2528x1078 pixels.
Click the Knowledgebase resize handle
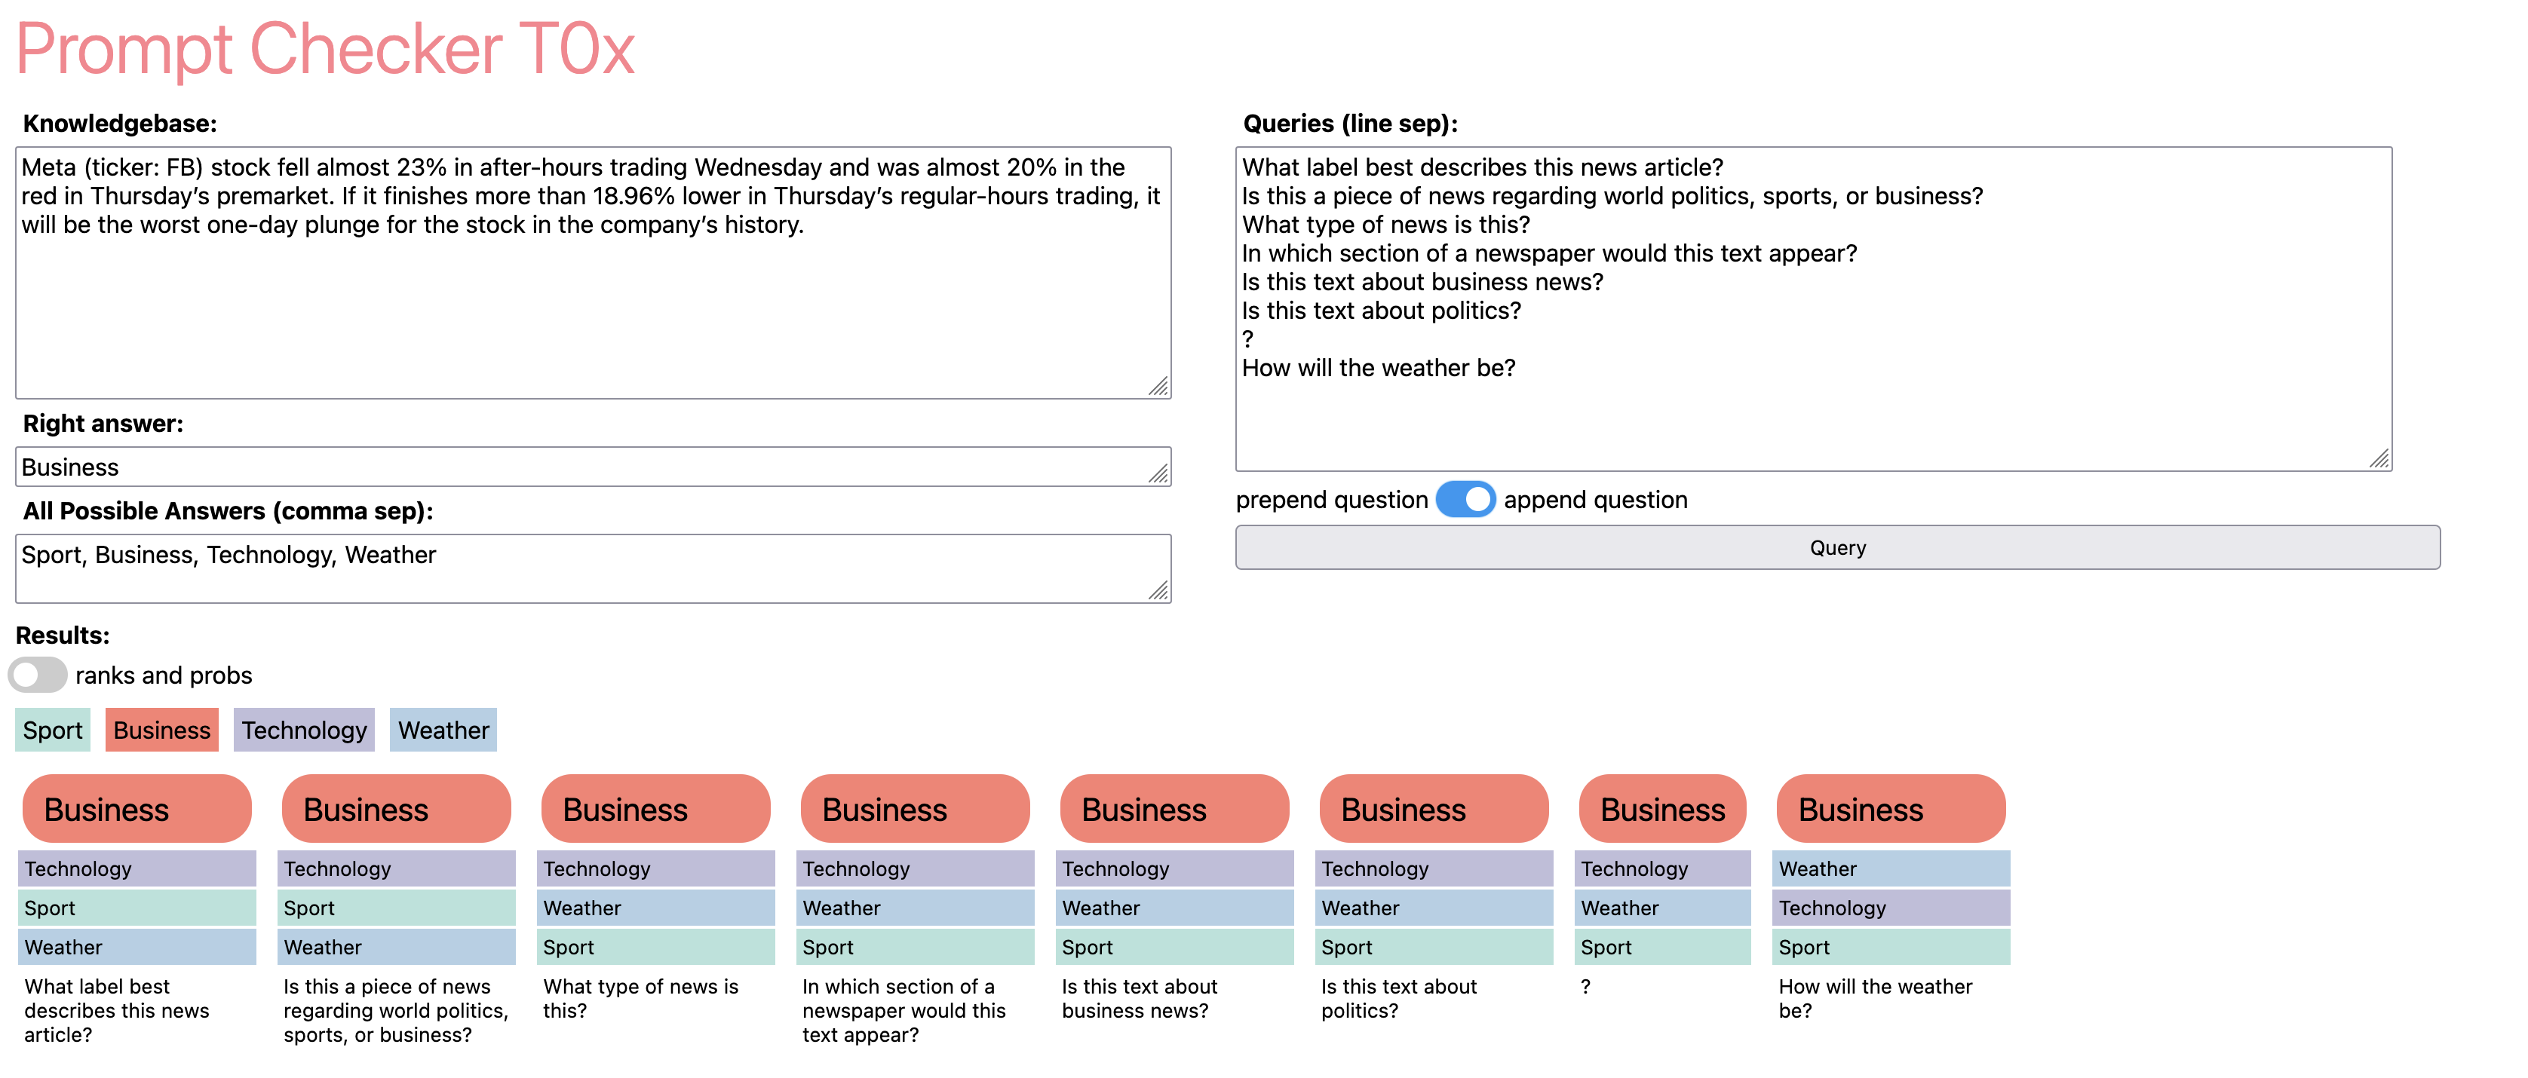coord(1158,387)
